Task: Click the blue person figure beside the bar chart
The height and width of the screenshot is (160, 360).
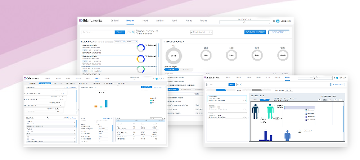Action: coord(287,135)
